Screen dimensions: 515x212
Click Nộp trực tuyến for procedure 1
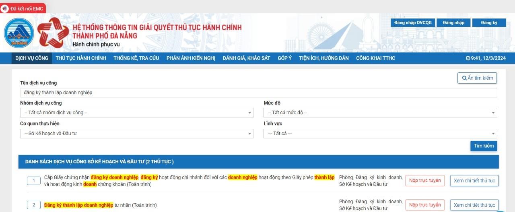[x=425, y=181]
